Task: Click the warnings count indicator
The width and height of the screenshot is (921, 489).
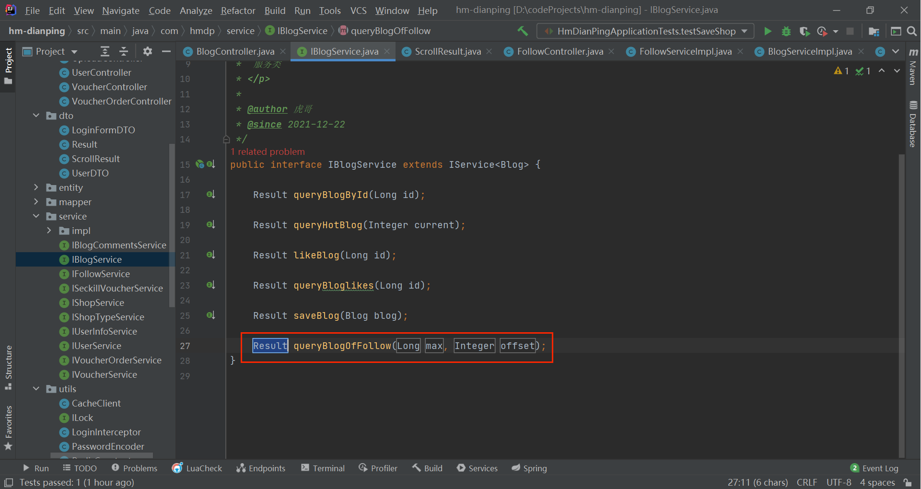Action: pos(841,71)
